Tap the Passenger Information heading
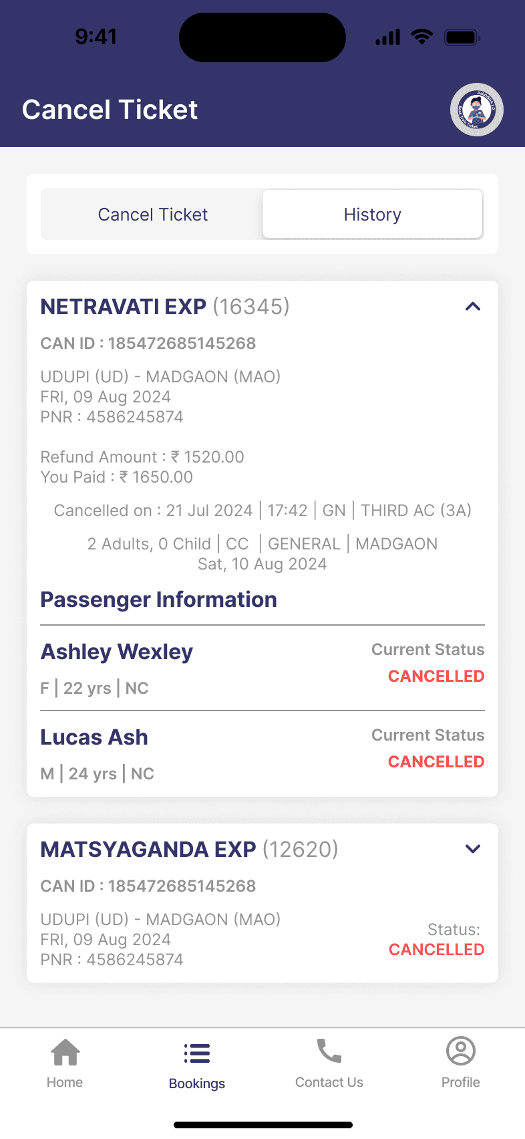Viewport: 525px width, 1139px height. (x=158, y=600)
